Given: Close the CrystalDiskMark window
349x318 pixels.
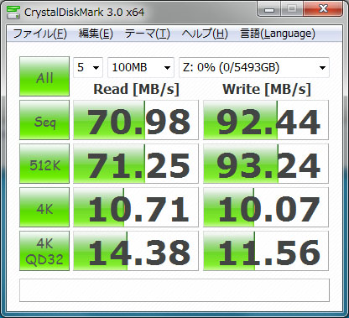Looking at the screenshot, I should [x=323, y=10].
